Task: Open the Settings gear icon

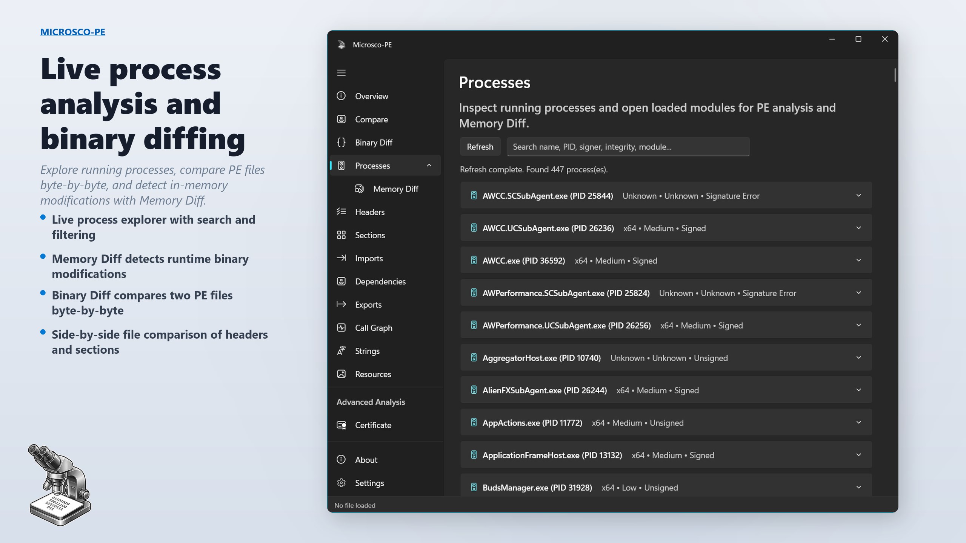Action: click(341, 483)
